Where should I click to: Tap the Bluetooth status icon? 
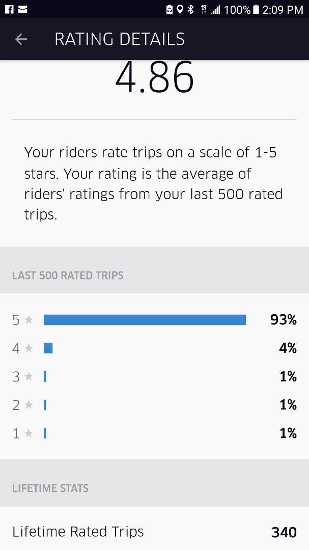[x=190, y=10]
